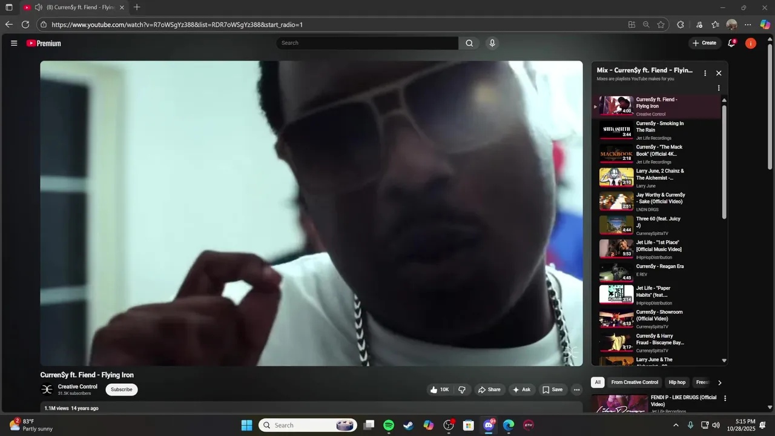Select the All filter chip
This screenshot has height=436, width=775.
(598, 383)
